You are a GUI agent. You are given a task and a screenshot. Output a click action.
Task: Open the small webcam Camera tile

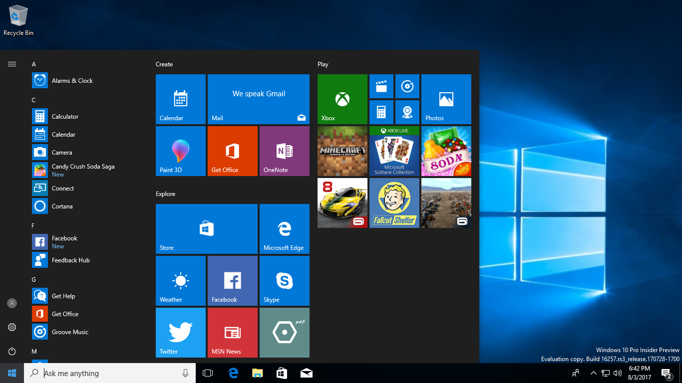[x=407, y=112]
